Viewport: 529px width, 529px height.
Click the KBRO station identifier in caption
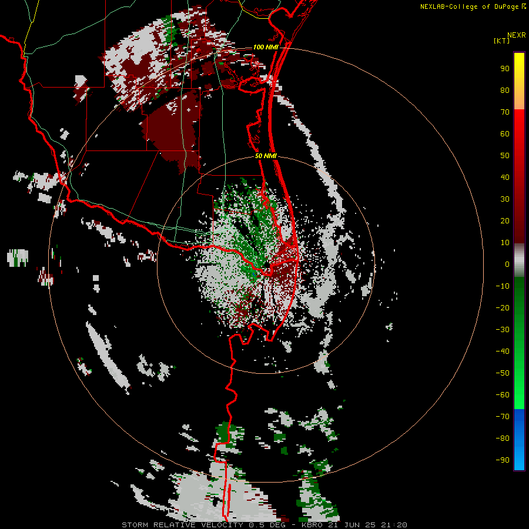[x=312, y=525]
